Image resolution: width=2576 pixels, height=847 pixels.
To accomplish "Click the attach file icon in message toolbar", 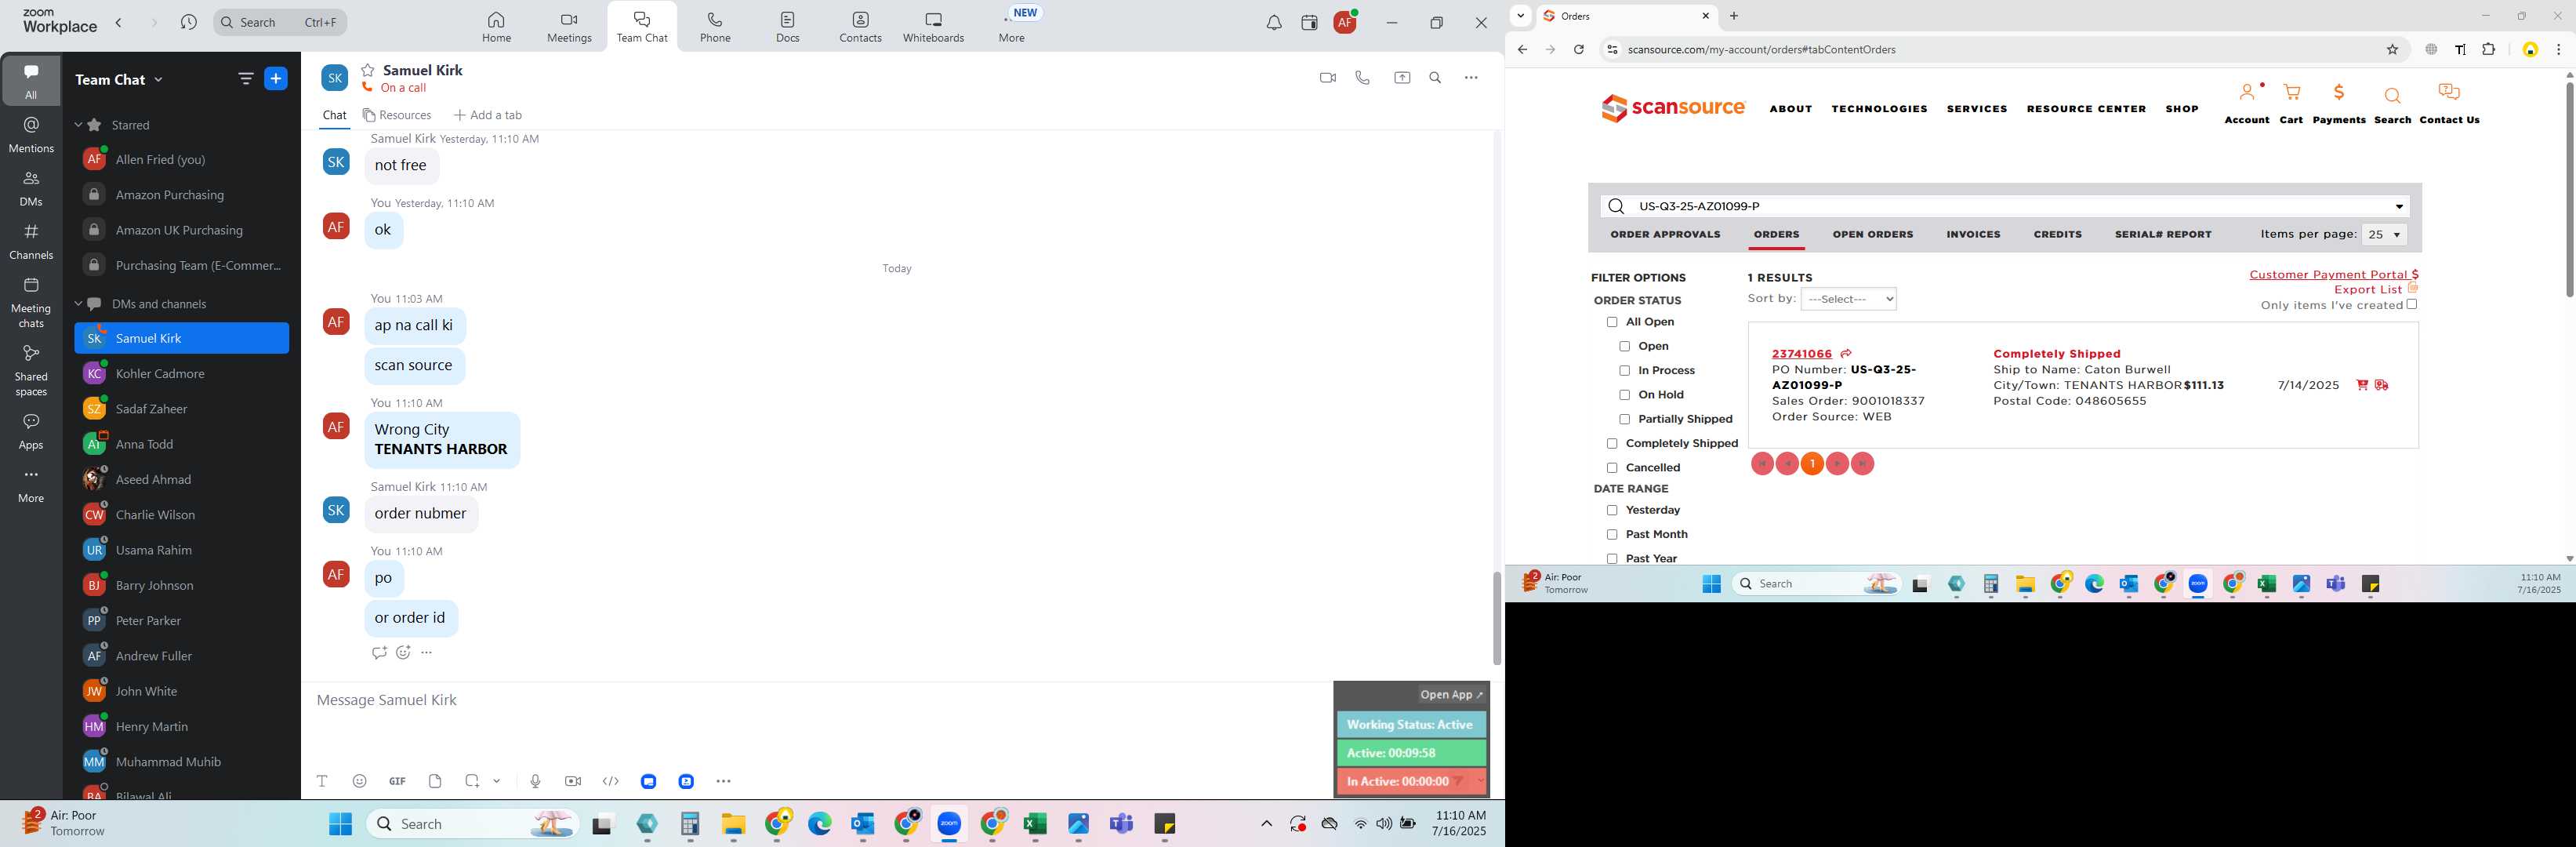I will click(435, 781).
